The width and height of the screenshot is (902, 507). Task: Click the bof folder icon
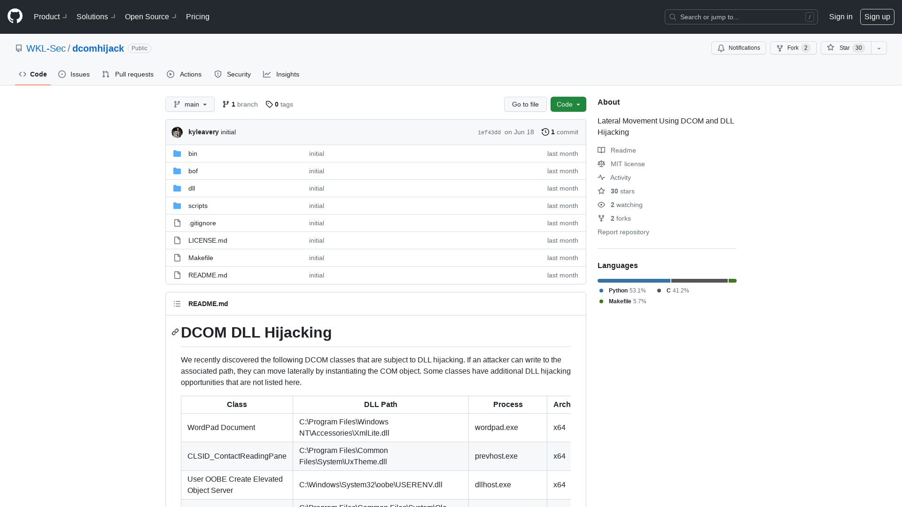(x=177, y=171)
